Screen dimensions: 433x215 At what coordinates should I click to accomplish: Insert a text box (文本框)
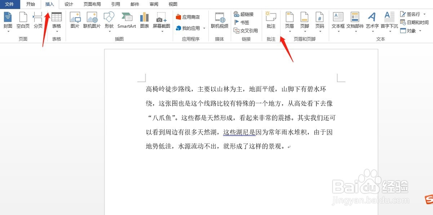338,20
